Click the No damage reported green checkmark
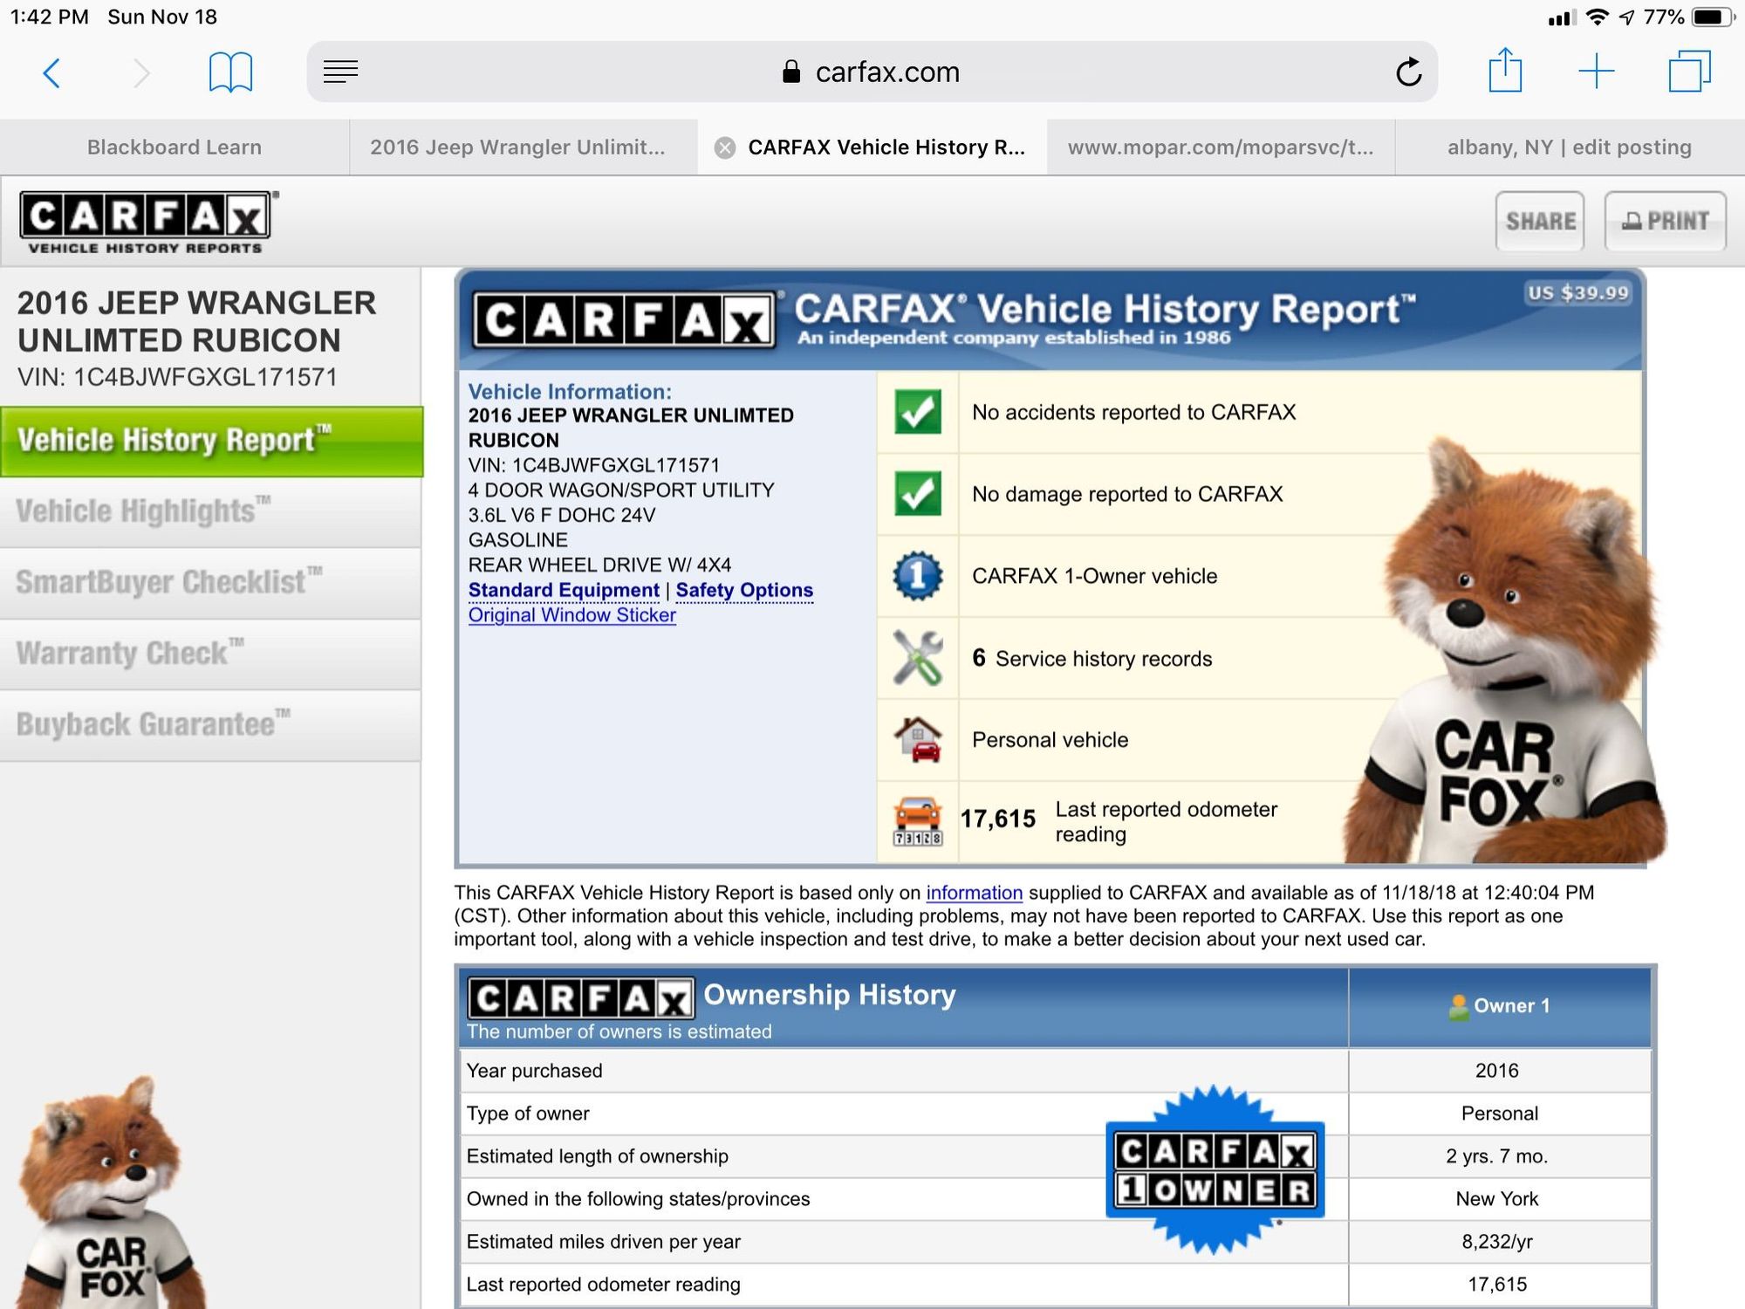This screenshot has width=1745, height=1309. pos(918,494)
